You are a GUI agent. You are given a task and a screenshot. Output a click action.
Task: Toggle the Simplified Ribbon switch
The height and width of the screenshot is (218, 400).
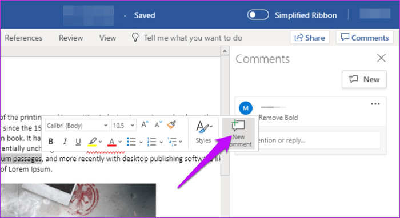point(258,15)
